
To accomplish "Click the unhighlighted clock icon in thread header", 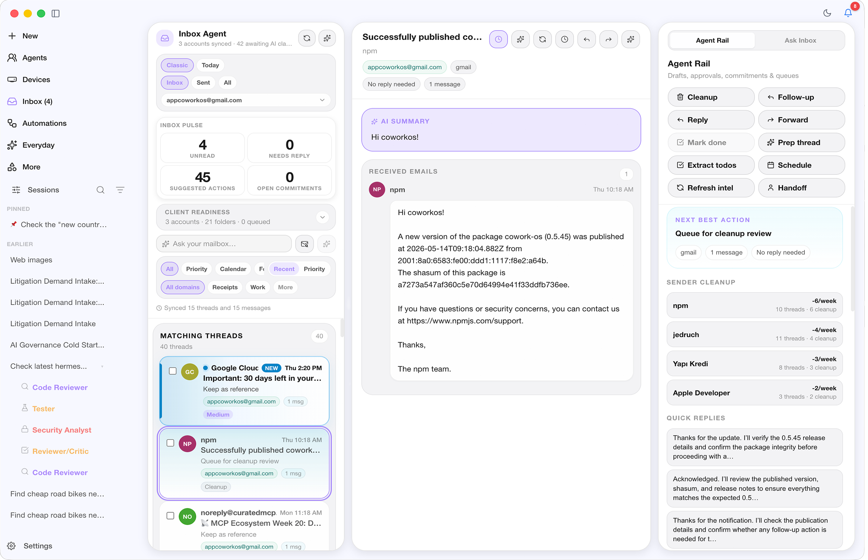I will [565, 39].
